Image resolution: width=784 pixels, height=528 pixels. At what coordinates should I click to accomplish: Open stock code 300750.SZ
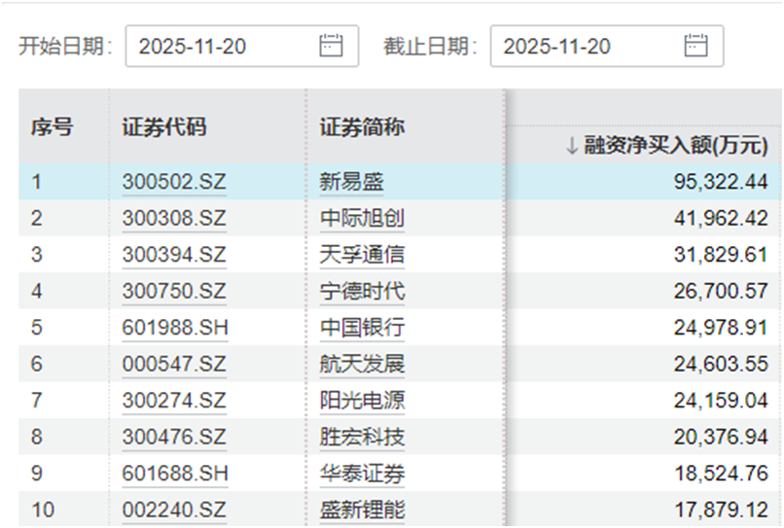174,291
